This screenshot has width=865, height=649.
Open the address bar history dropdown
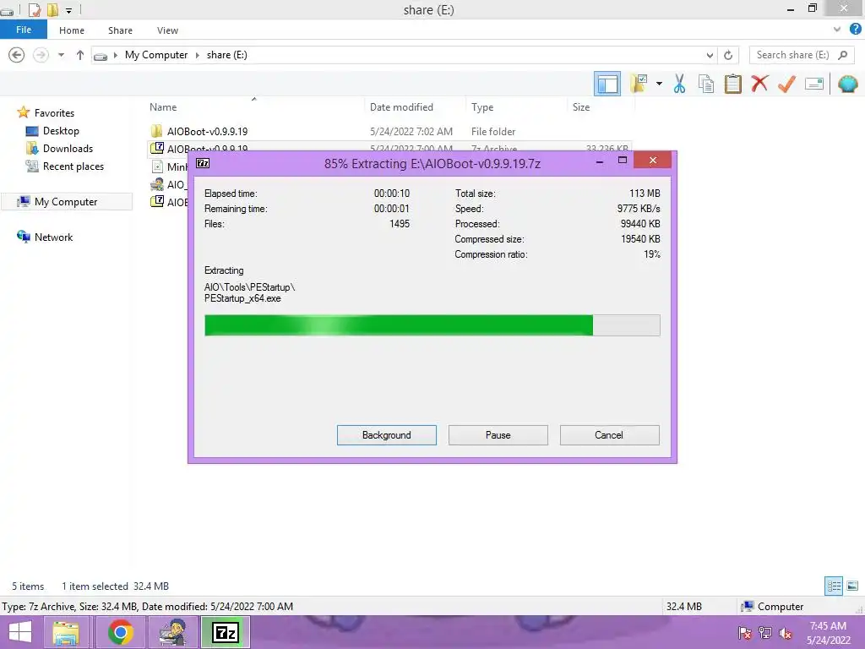(x=710, y=55)
